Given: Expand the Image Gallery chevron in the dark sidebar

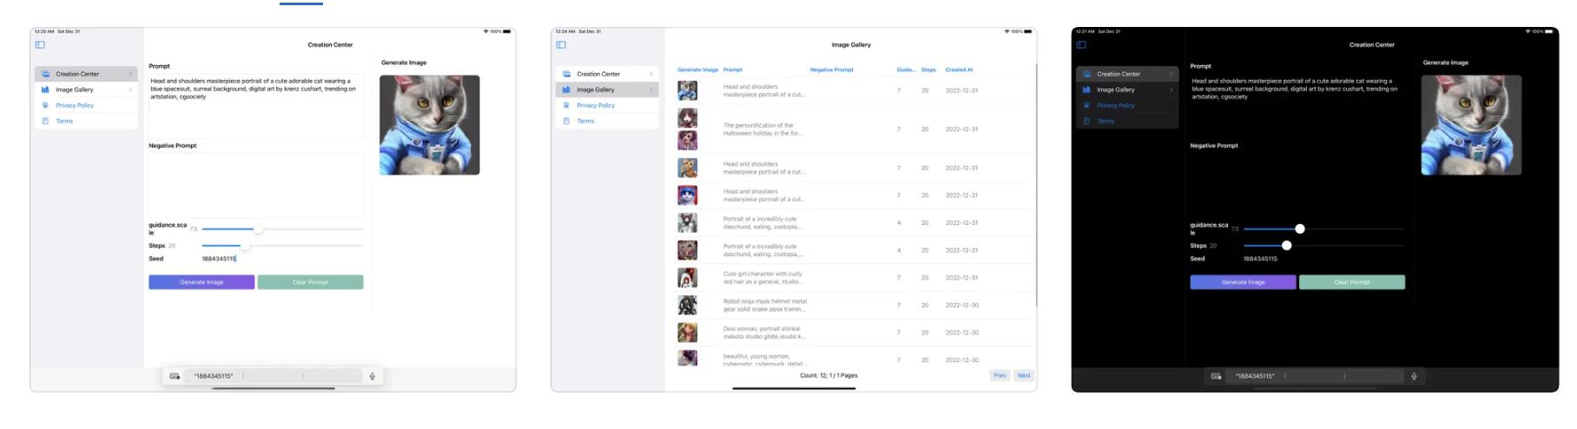Looking at the screenshot, I should [1171, 89].
